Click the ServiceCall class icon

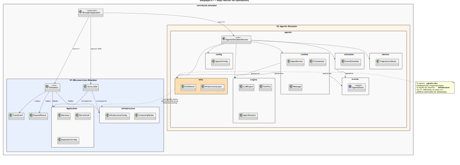coord(77,115)
